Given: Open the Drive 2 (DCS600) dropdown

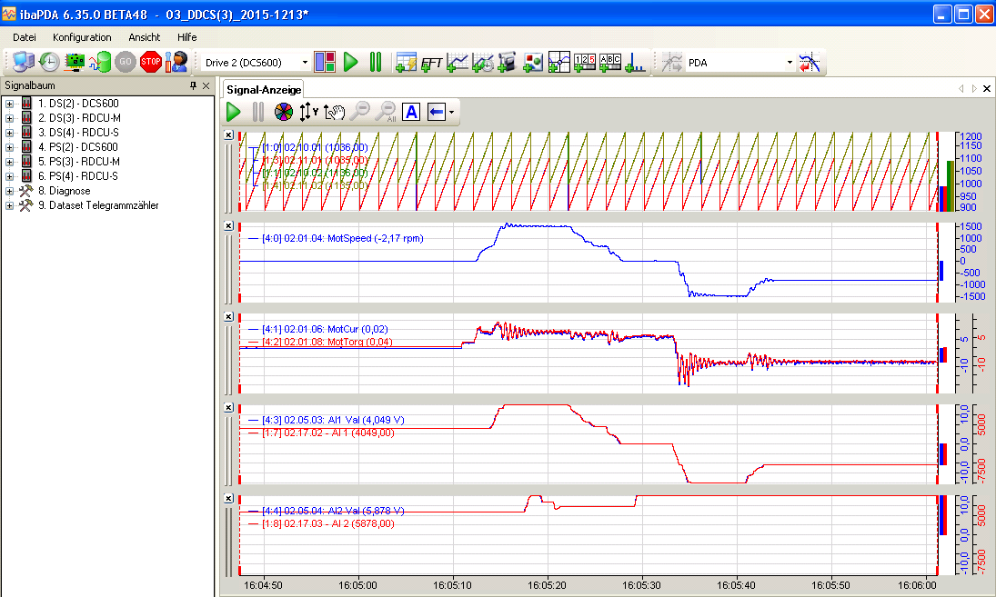Looking at the screenshot, I should [305, 63].
